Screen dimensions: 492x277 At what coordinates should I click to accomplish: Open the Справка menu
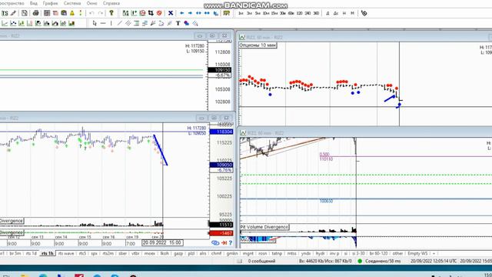(111, 3)
